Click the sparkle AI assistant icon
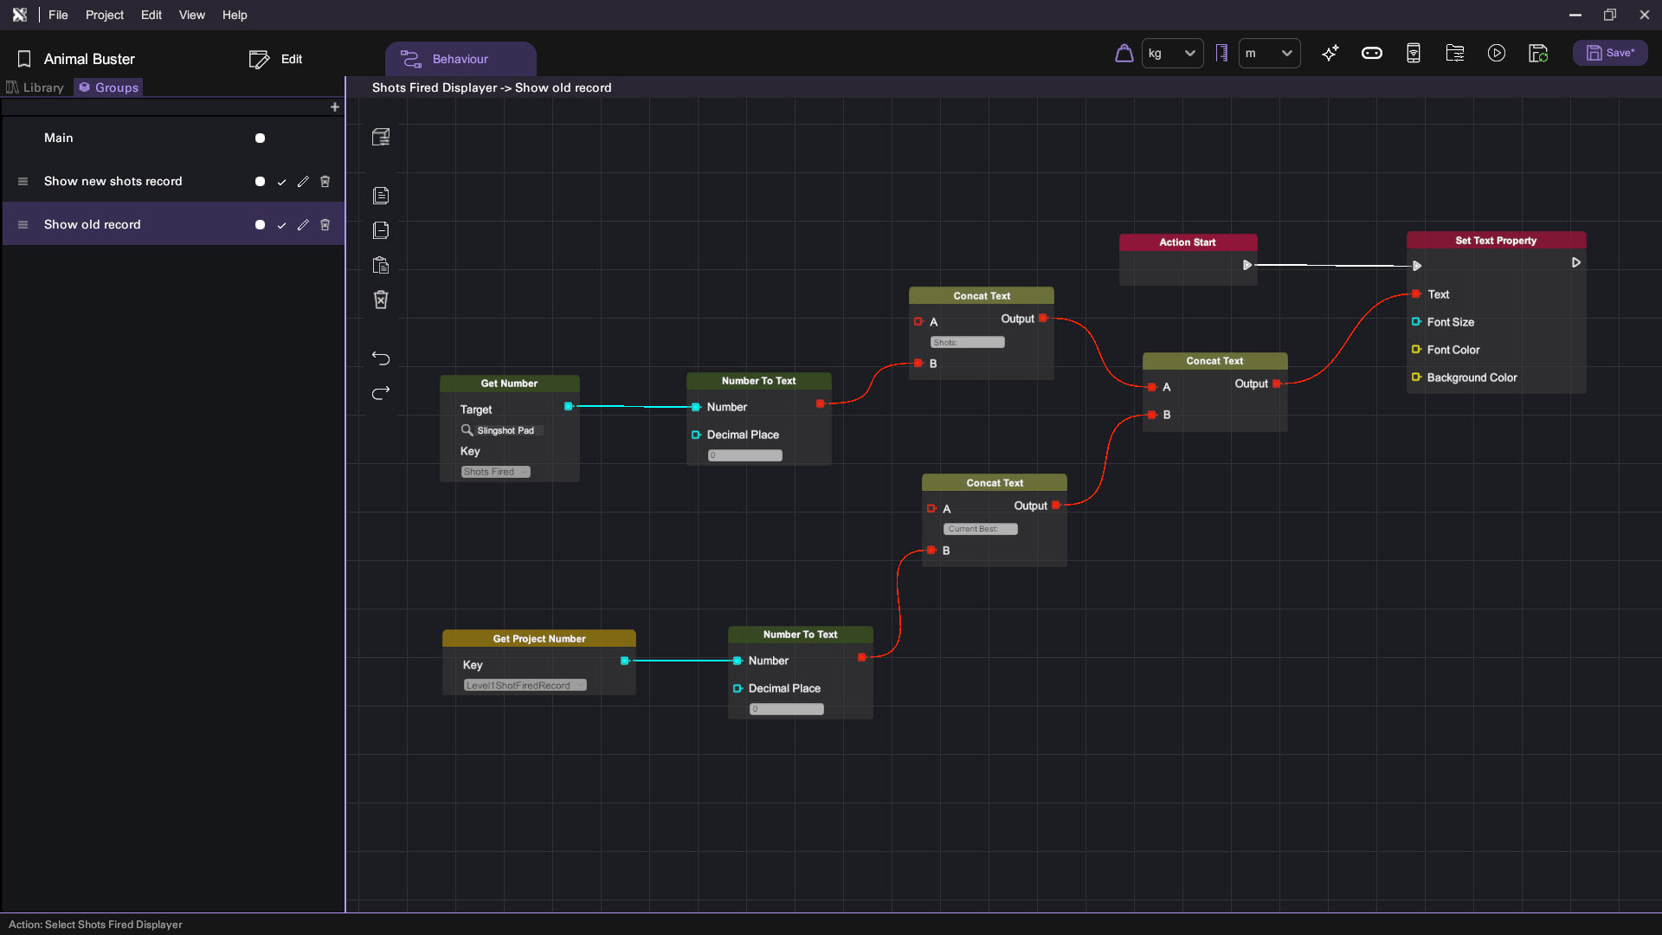Image resolution: width=1662 pixels, height=935 pixels. pos(1330,53)
